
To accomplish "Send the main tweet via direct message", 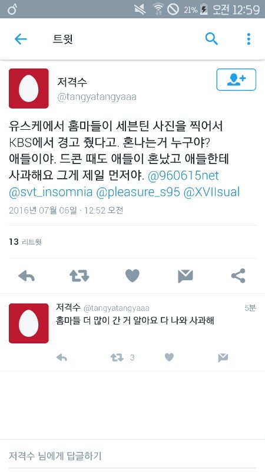I will point(185,276).
